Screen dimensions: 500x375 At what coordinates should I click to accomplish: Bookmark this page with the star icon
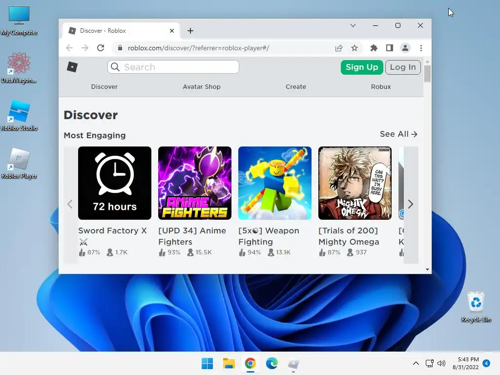coord(354,48)
